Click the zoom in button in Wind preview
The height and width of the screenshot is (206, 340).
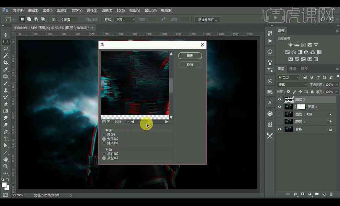[109, 122]
